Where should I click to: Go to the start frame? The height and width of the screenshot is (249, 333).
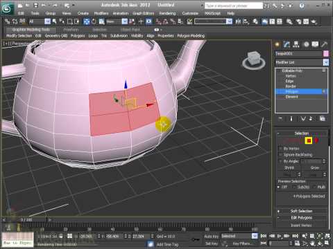coord(264,236)
